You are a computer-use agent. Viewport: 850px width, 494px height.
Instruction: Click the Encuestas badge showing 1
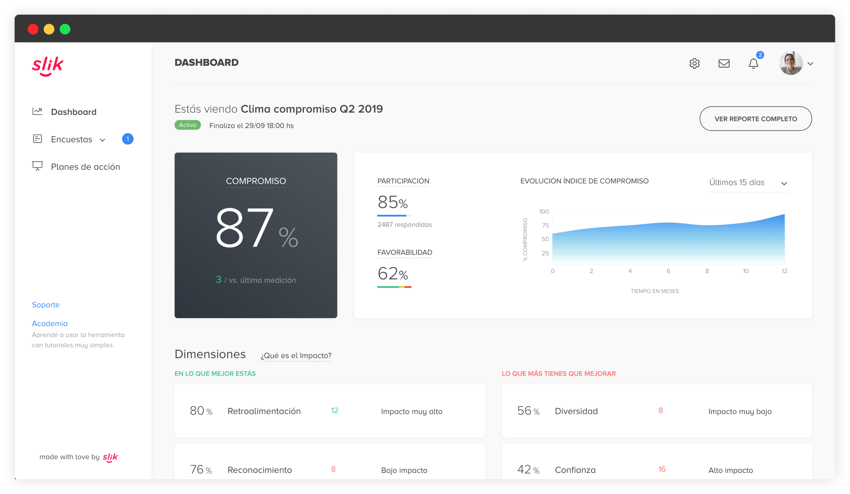pos(127,139)
